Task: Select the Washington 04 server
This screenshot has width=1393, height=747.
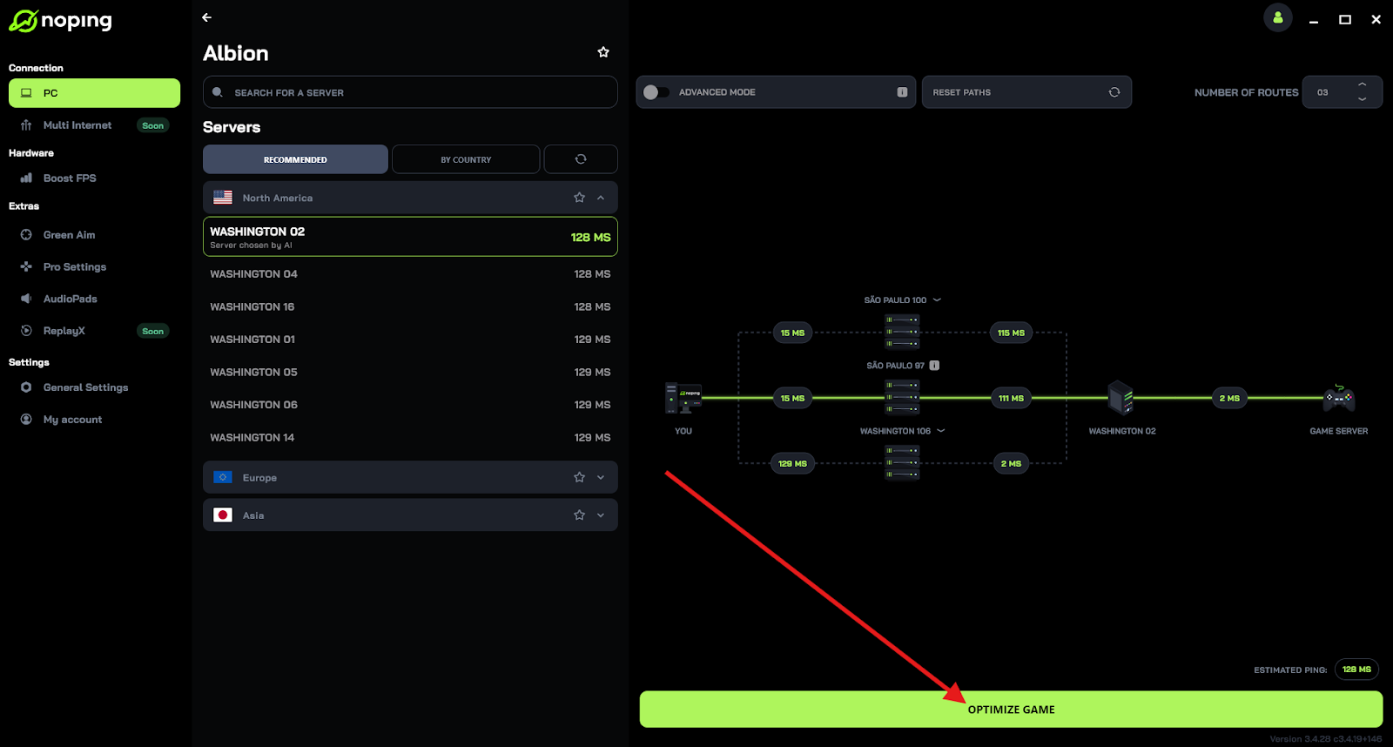Action: click(410, 274)
